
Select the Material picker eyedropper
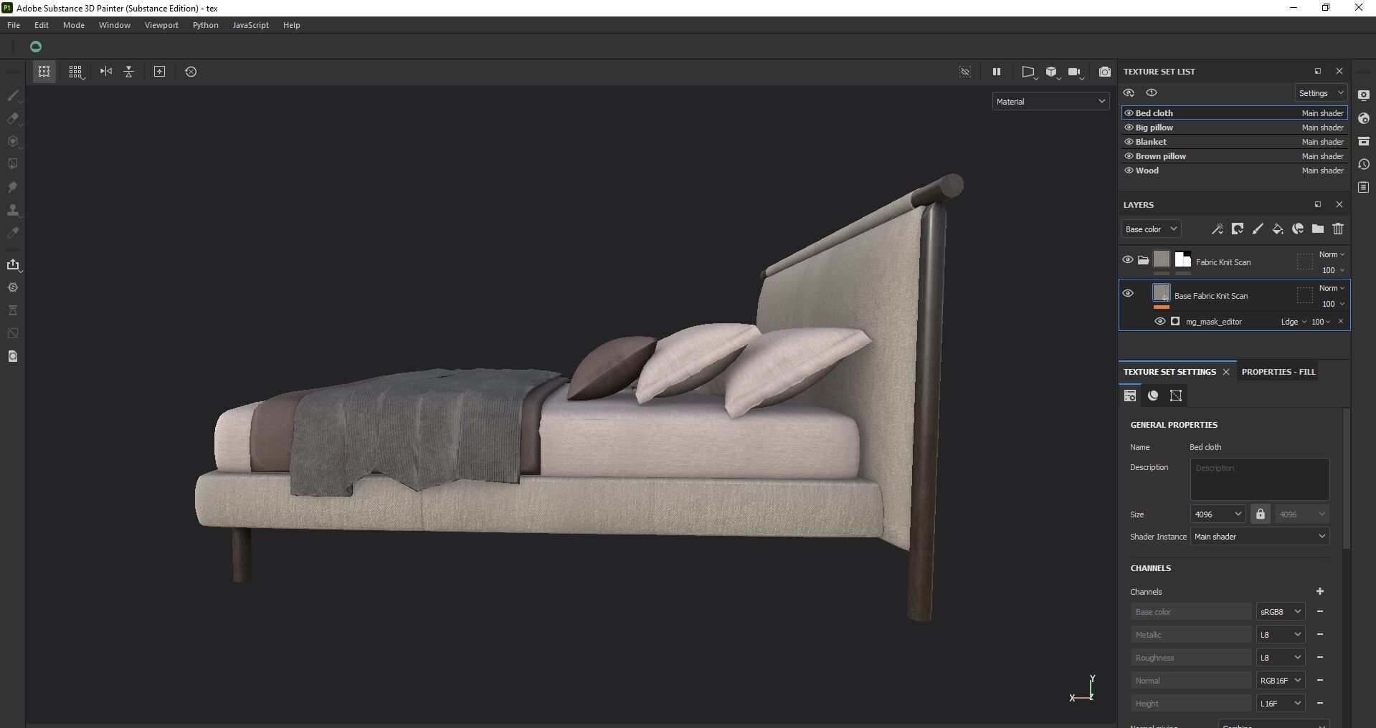(x=12, y=233)
